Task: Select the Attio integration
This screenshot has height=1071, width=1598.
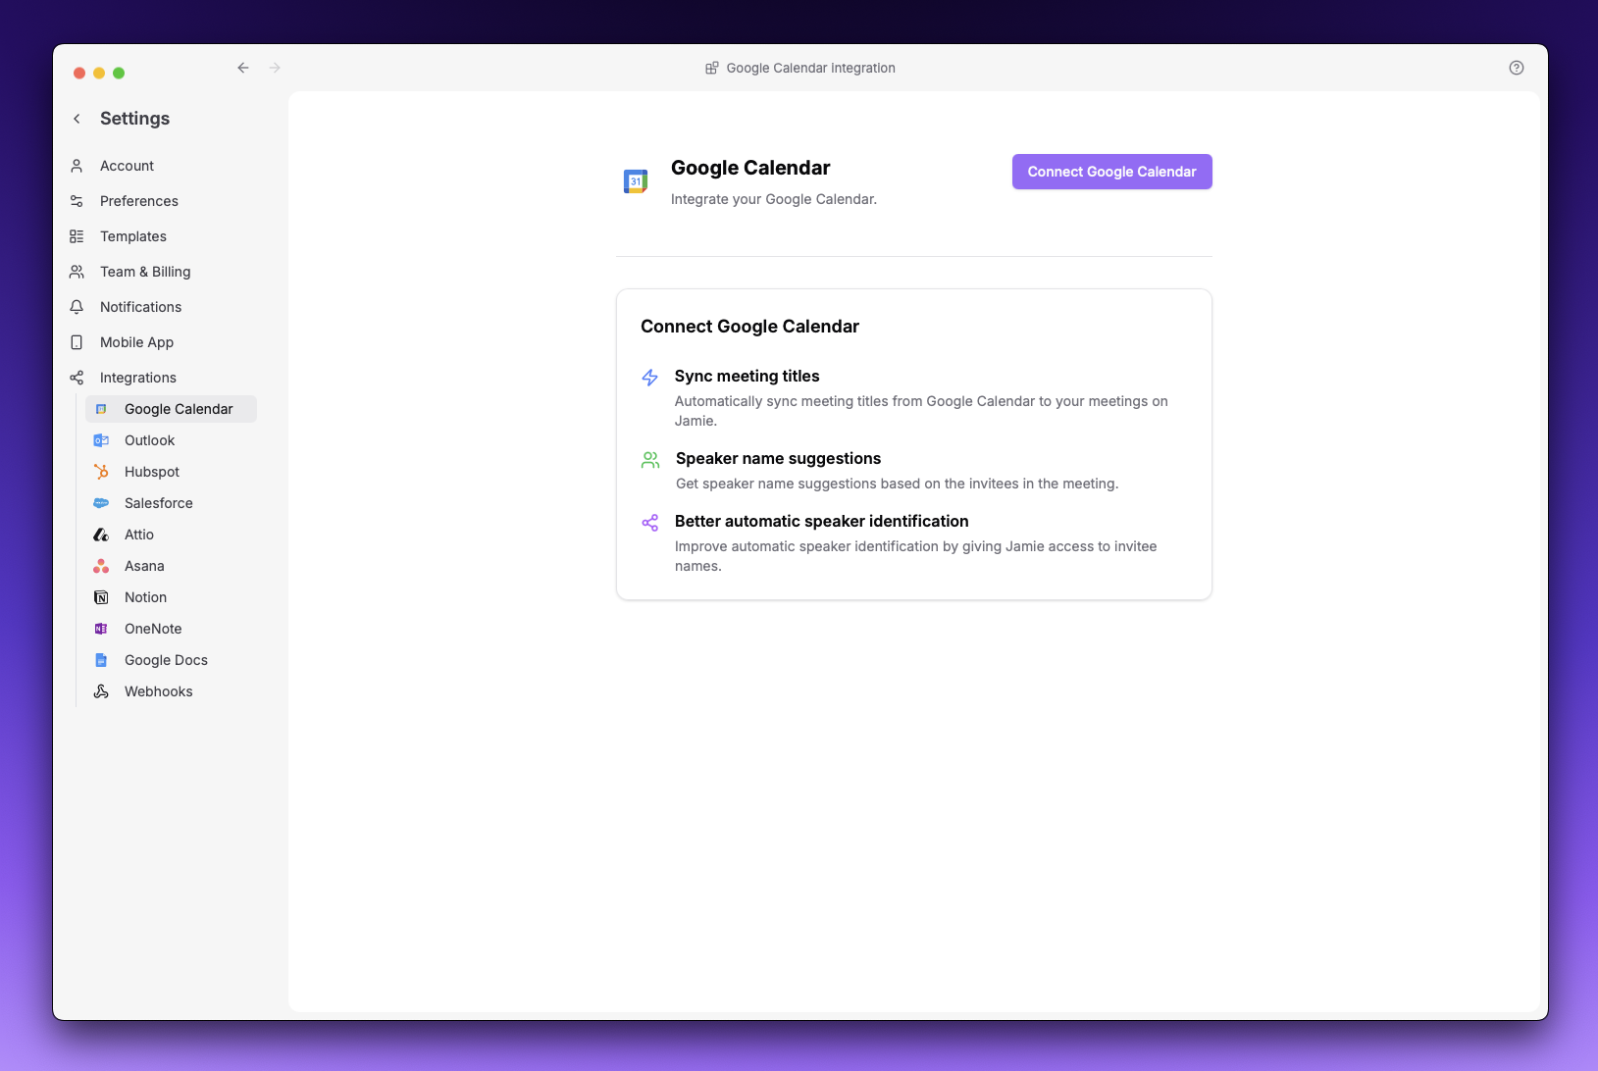Action: [x=138, y=535]
